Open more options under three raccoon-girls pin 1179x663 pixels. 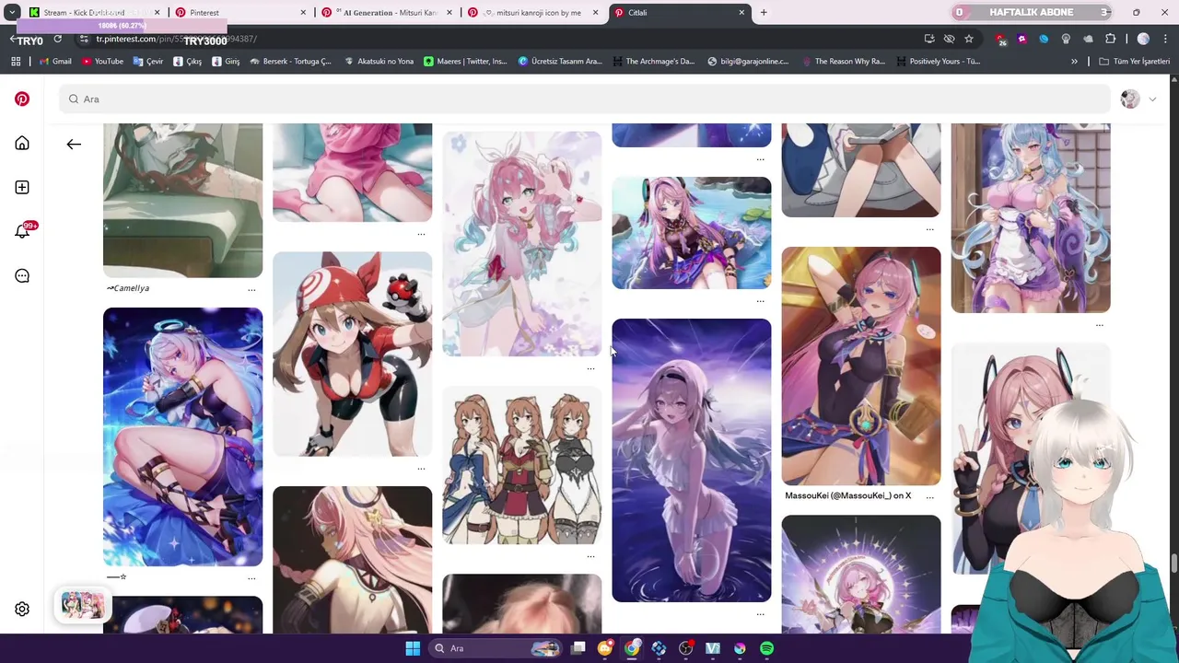[x=590, y=555]
